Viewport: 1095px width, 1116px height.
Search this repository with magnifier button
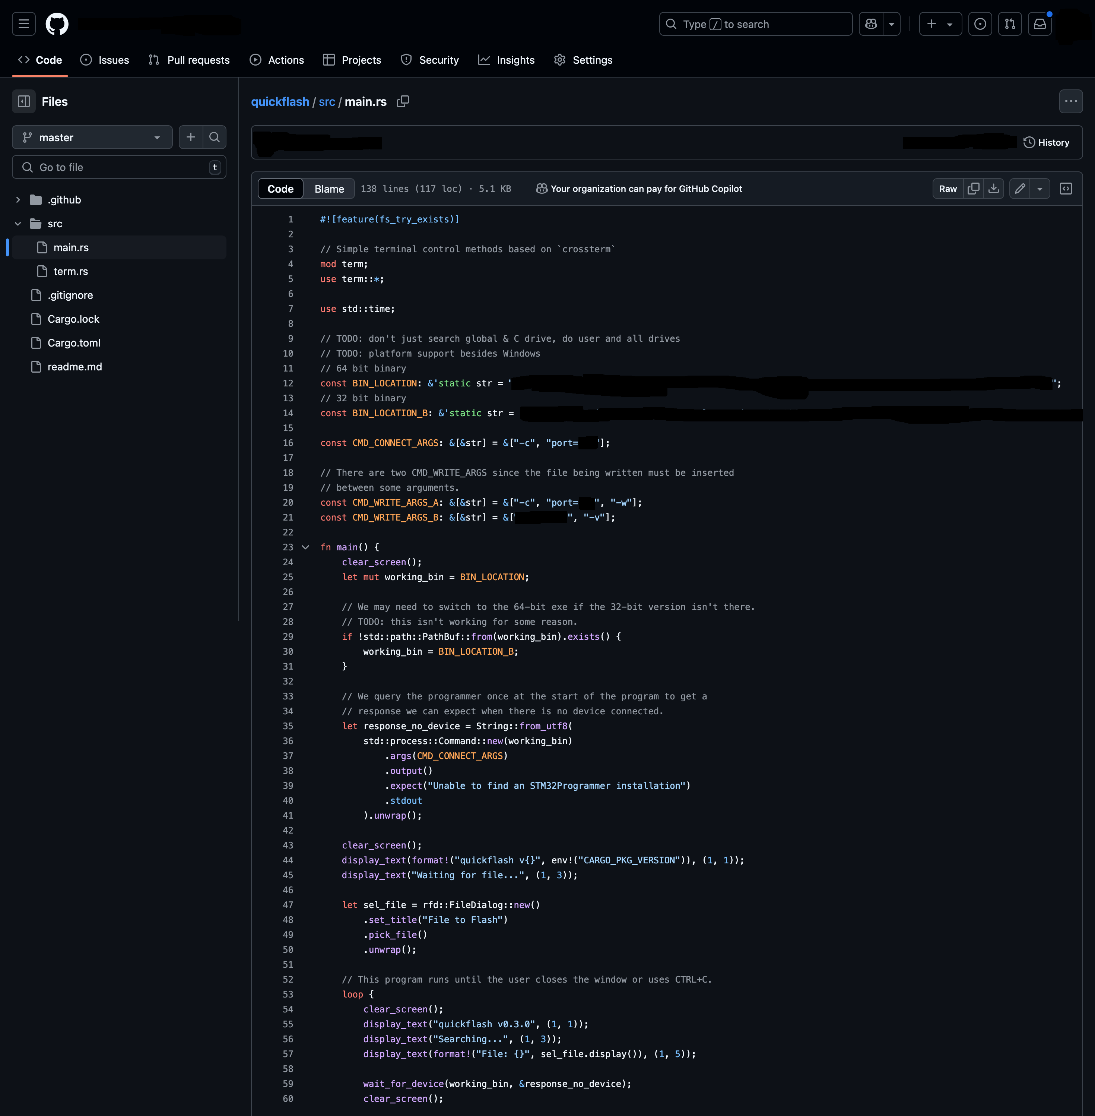[x=215, y=137]
